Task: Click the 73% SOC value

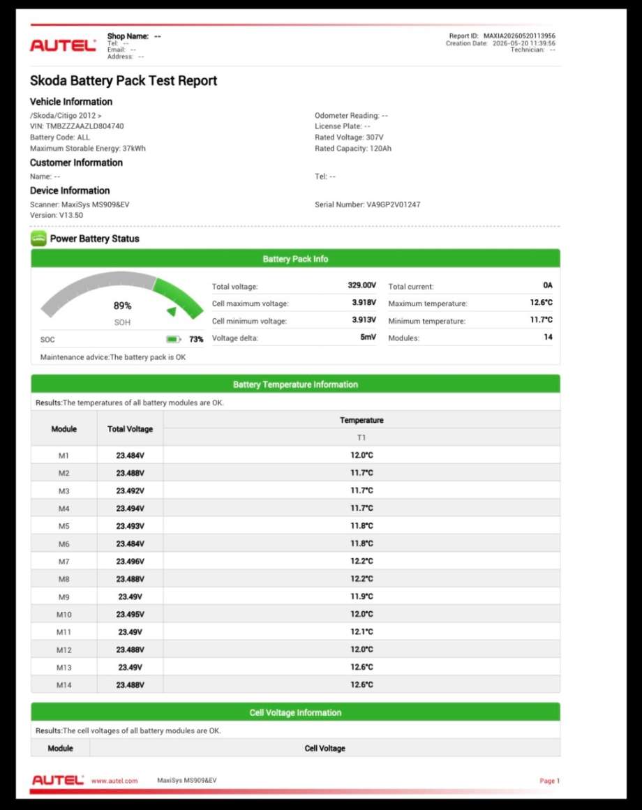Action: pyautogui.click(x=196, y=339)
